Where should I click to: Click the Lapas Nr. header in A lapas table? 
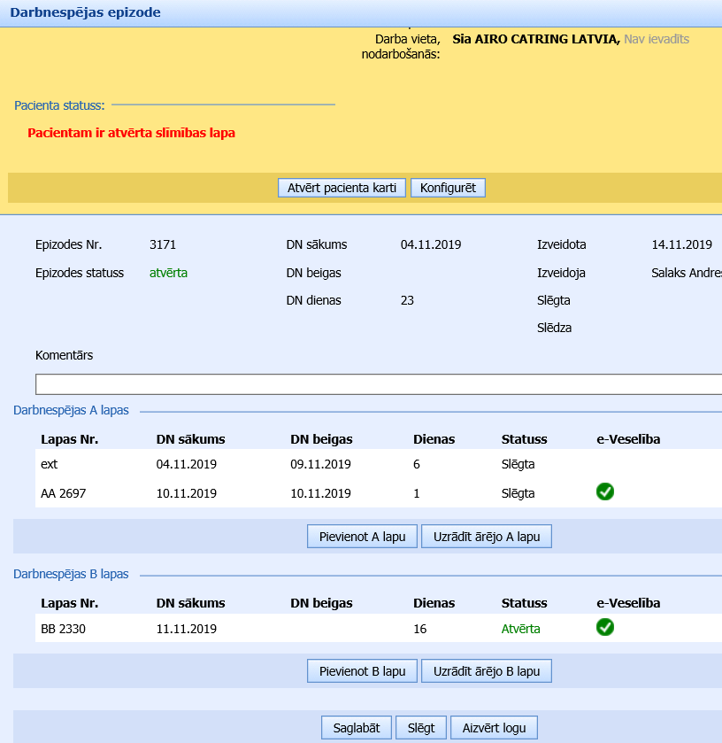click(x=69, y=439)
